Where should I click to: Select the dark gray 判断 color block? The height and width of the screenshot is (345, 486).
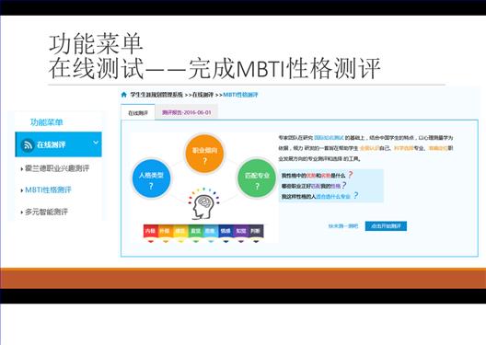click(256, 231)
